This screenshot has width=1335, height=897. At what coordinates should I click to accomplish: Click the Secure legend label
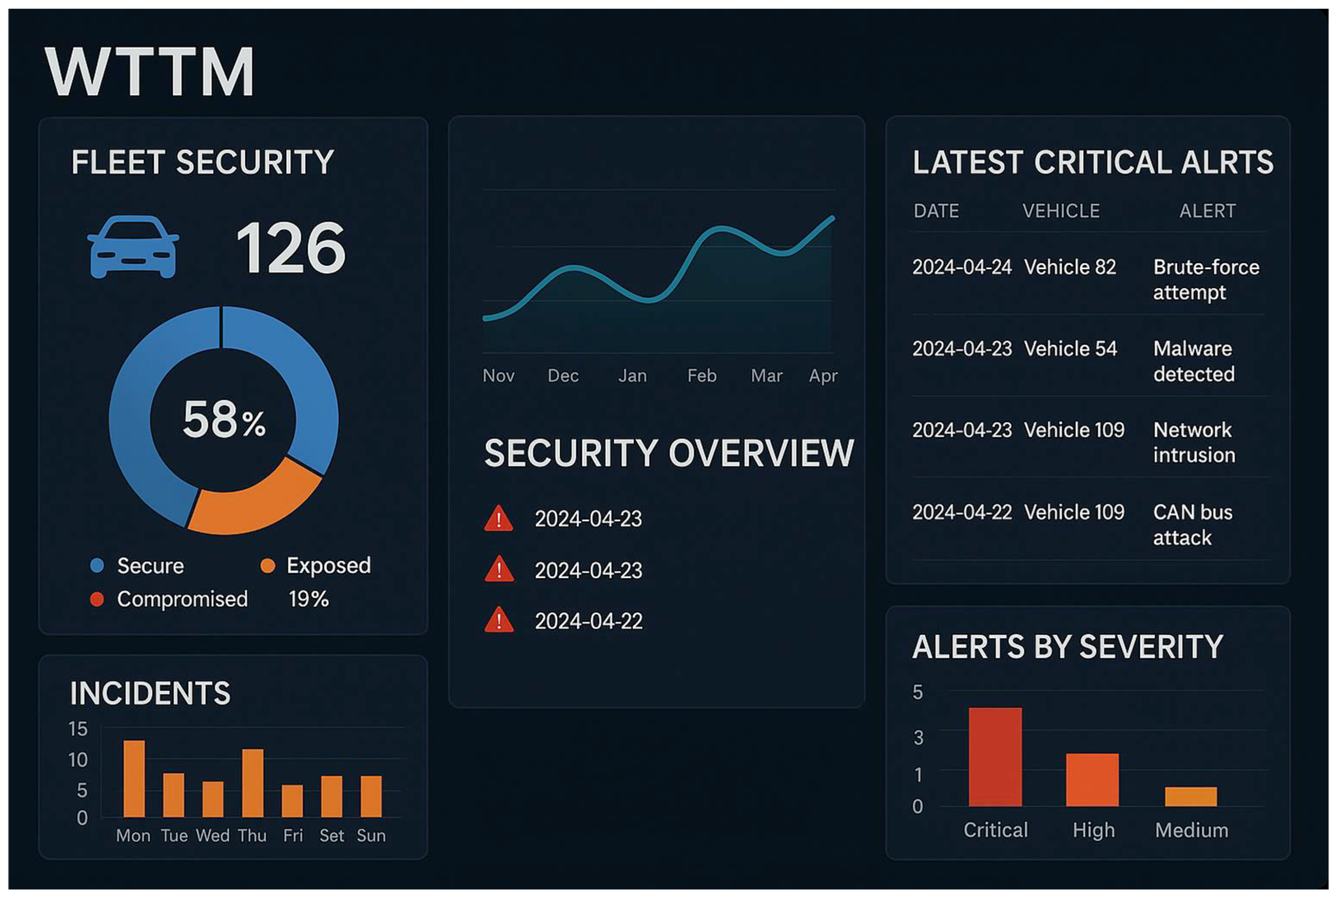click(x=151, y=566)
